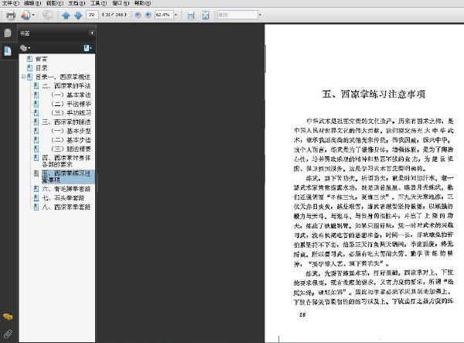Open the zoom level dropdown arrow

click(176, 15)
